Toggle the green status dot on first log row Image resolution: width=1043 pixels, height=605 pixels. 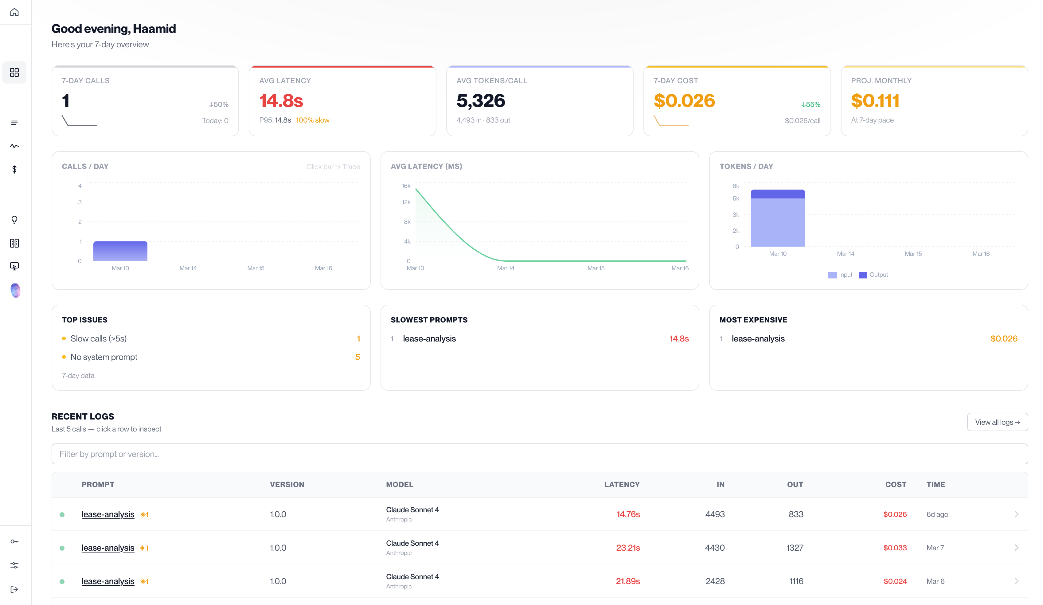pyautogui.click(x=62, y=514)
